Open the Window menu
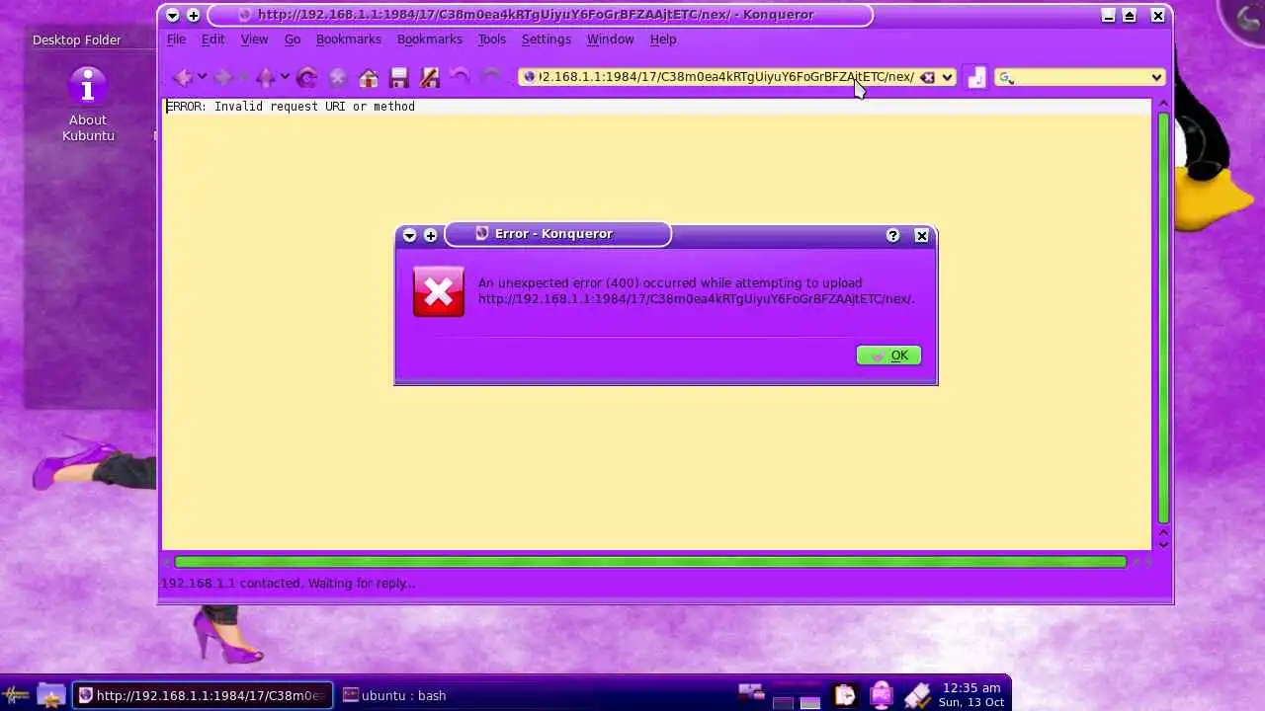This screenshot has height=711, width=1265. (610, 39)
